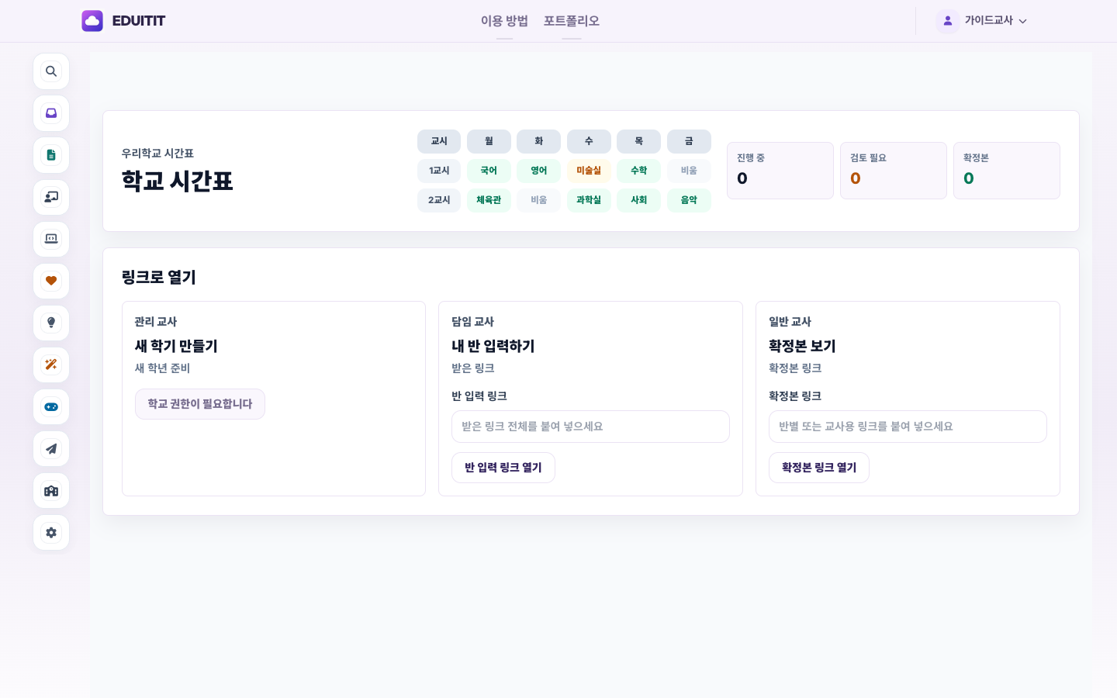Click the 사회 cell in the timetable
1117x698 pixels.
(x=639, y=200)
